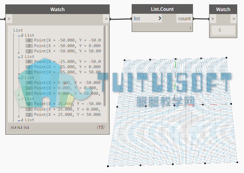Select the point row X = -25.000, Y = 0.000
The height and width of the screenshot is (173, 244).
(x=63, y=67)
